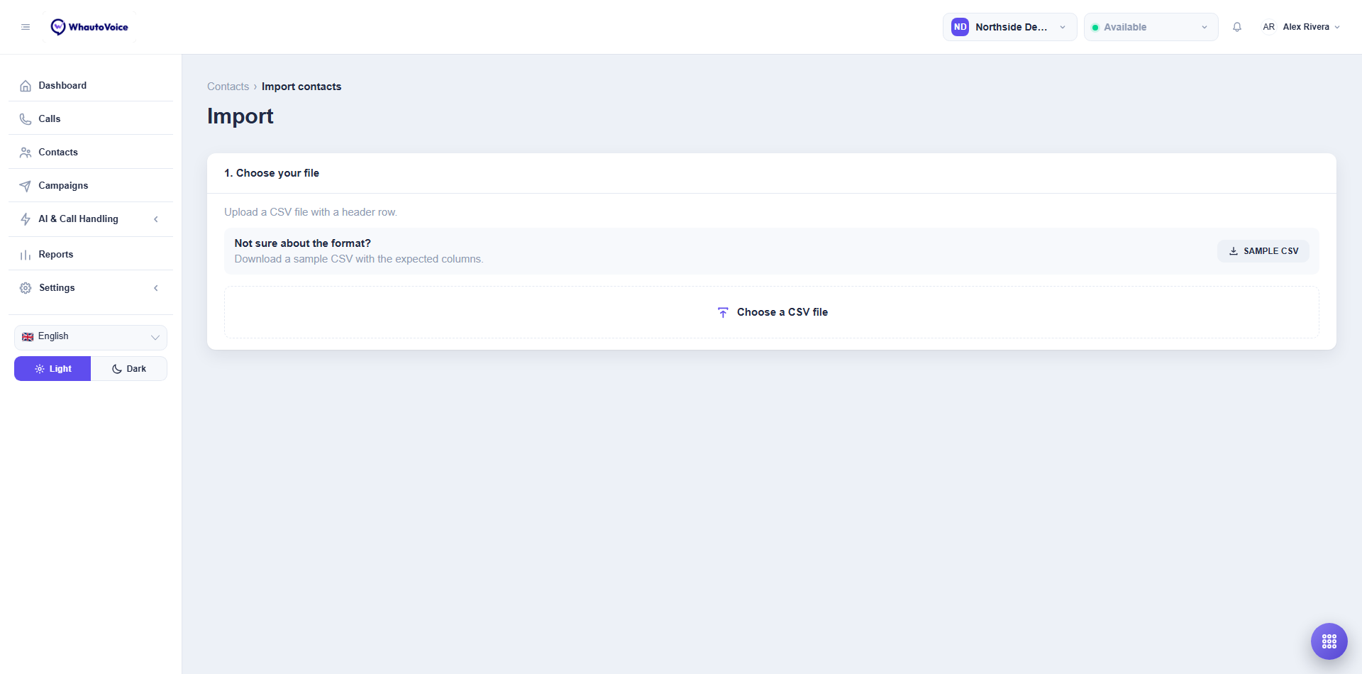
Task: Click the Calls phone icon
Action: [x=26, y=119]
